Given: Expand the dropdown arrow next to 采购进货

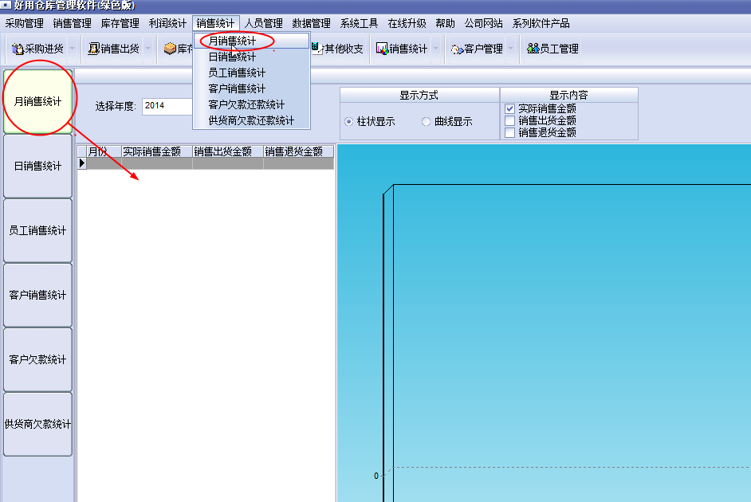Looking at the screenshot, I should (x=73, y=49).
